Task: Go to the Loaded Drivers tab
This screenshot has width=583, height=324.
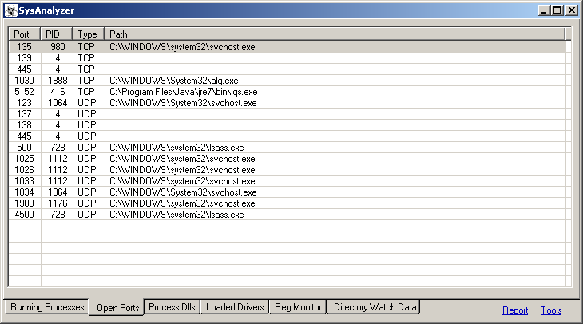Action: (235, 307)
